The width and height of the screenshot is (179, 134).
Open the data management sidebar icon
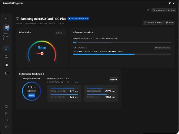(x=6, y=73)
